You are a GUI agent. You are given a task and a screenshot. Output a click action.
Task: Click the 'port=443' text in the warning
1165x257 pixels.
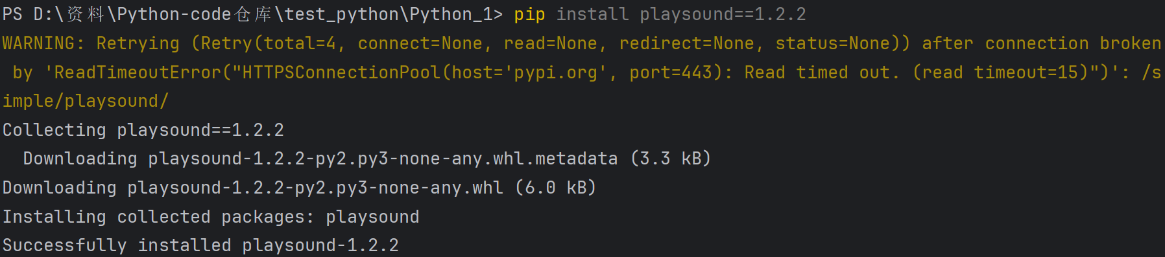[671, 73]
